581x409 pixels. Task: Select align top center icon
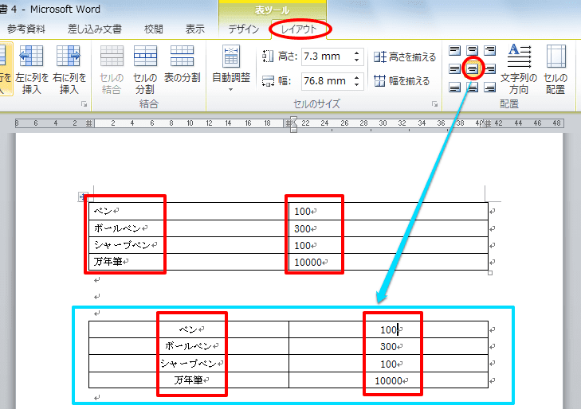(x=472, y=50)
